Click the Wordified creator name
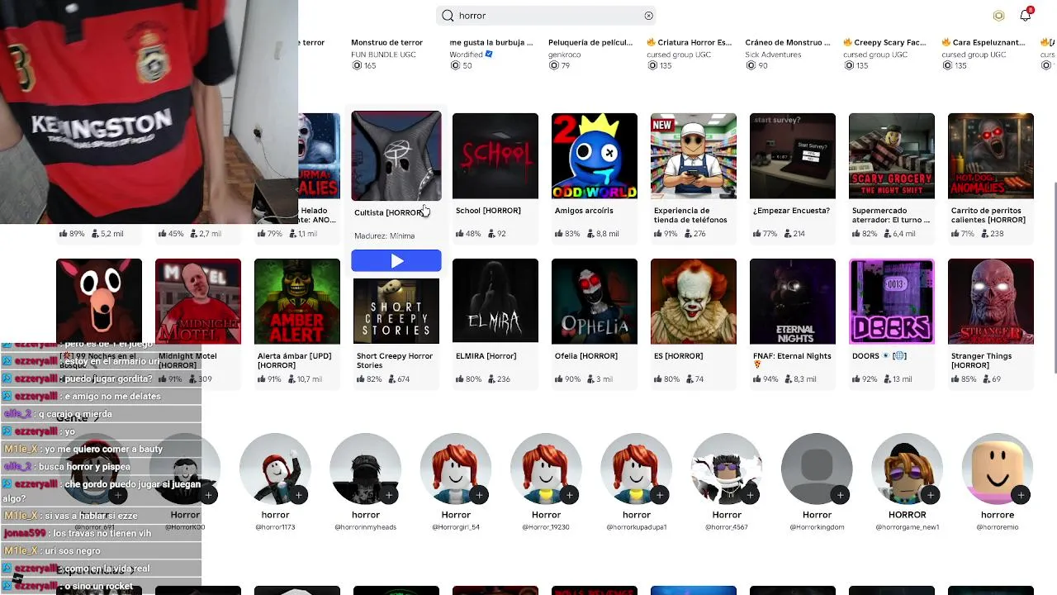This screenshot has width=1057, height=595. pyautogui.click(x=467, y=55)
